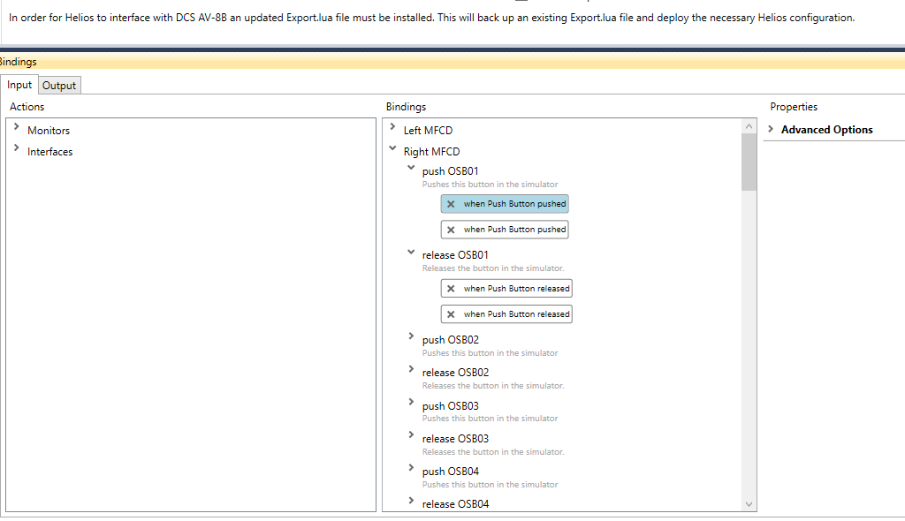Click the scroll down arrow in bindings list
The height and width of the screenshot is (521, 905).
pos(749,504)
